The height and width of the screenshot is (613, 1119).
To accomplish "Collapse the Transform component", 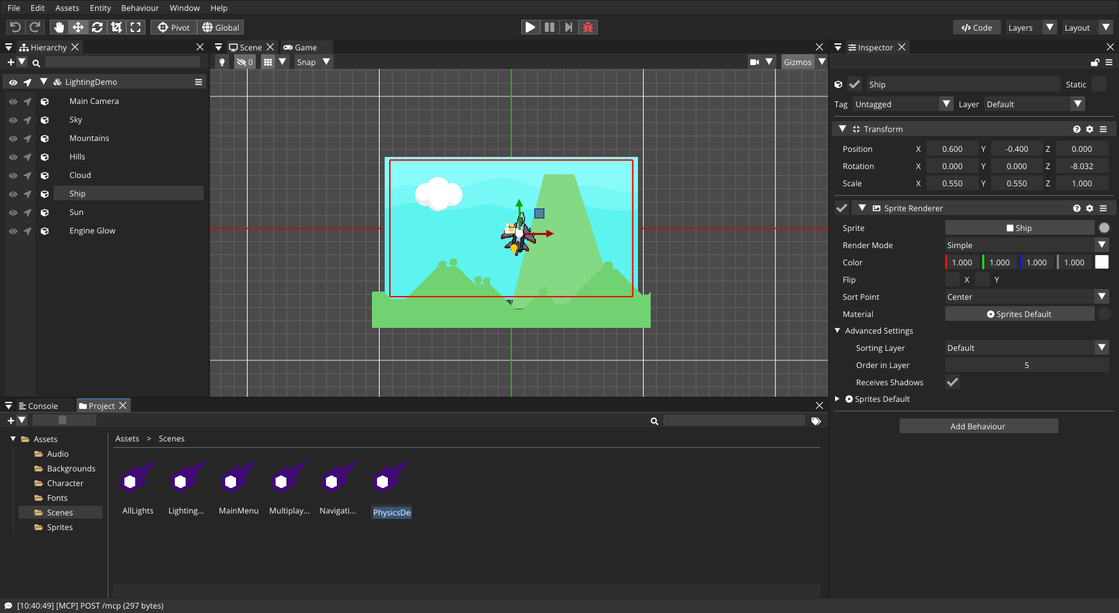I will pos(842,129).
